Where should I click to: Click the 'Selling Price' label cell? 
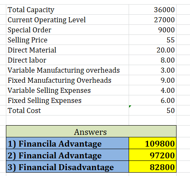coord(67,40)
